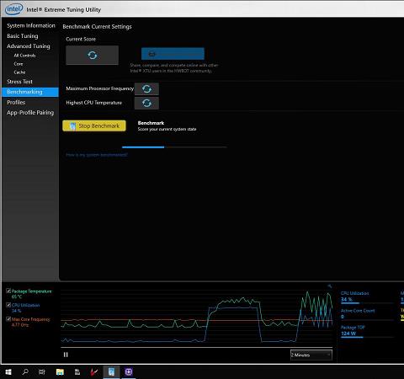This screenshot has height=379, width=404.
Task: Select All Controls under Advanced Tuning
Action: 24,56
